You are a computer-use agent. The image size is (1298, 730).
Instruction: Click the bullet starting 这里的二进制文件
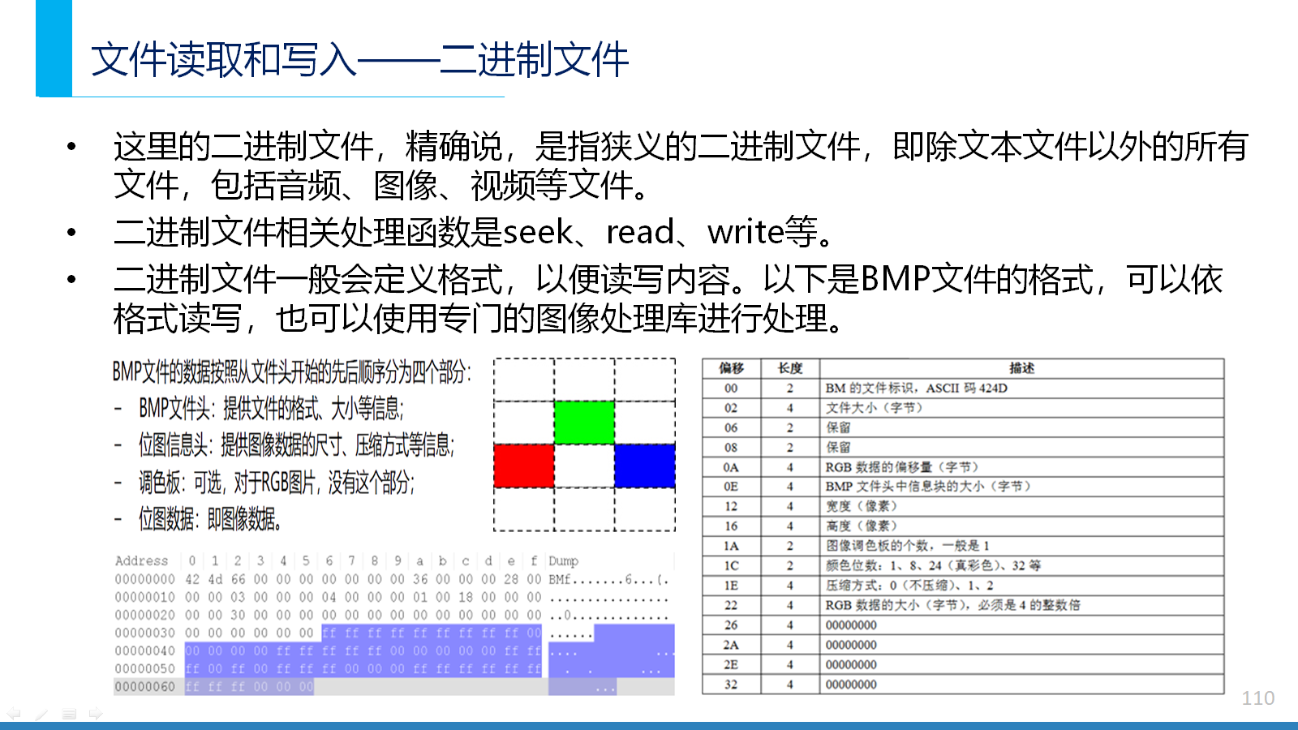[681, 165]
